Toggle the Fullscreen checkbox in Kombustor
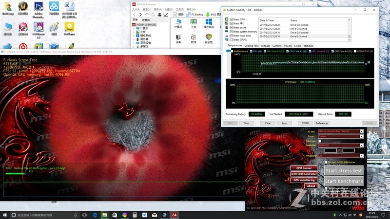390x219 pixels. (320, 141)
